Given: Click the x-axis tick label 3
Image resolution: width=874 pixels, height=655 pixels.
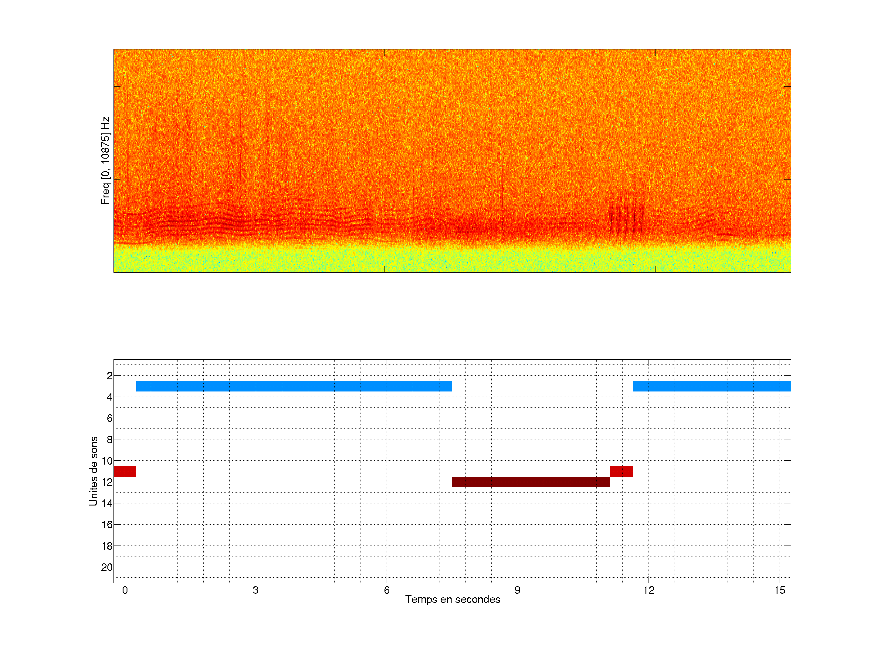Looking at the screenshot, I should tap(256, 590).
